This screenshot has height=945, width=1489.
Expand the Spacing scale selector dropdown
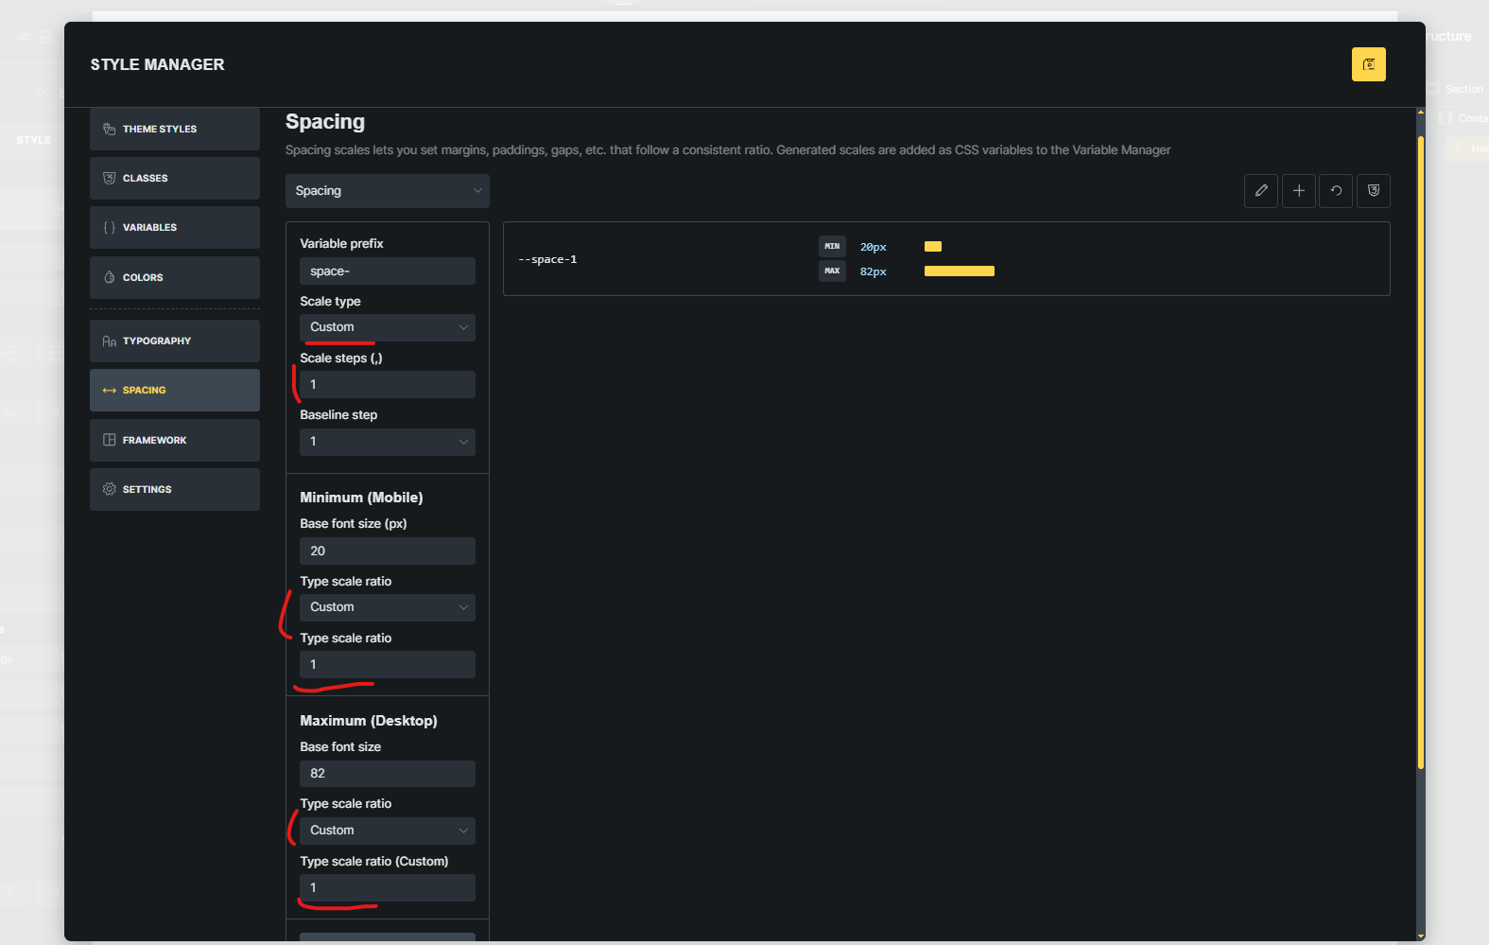[x=387, y=191]
